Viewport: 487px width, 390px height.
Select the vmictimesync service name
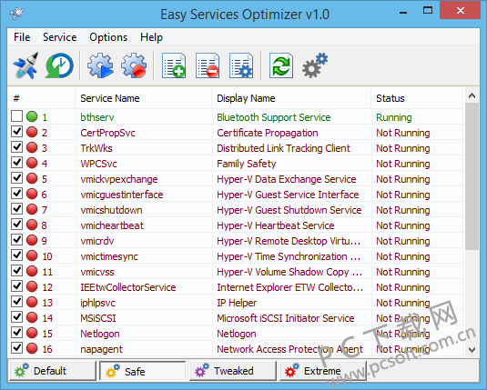109,256
